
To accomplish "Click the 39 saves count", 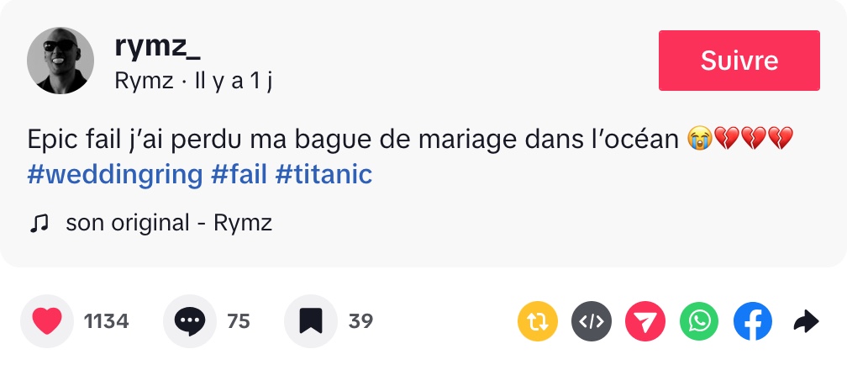I will 360,321.
